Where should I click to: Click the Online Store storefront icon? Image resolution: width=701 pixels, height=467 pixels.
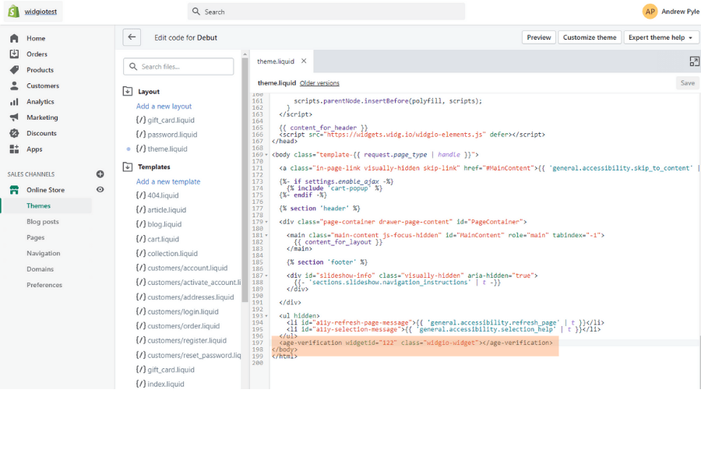(x=14, y=190)
